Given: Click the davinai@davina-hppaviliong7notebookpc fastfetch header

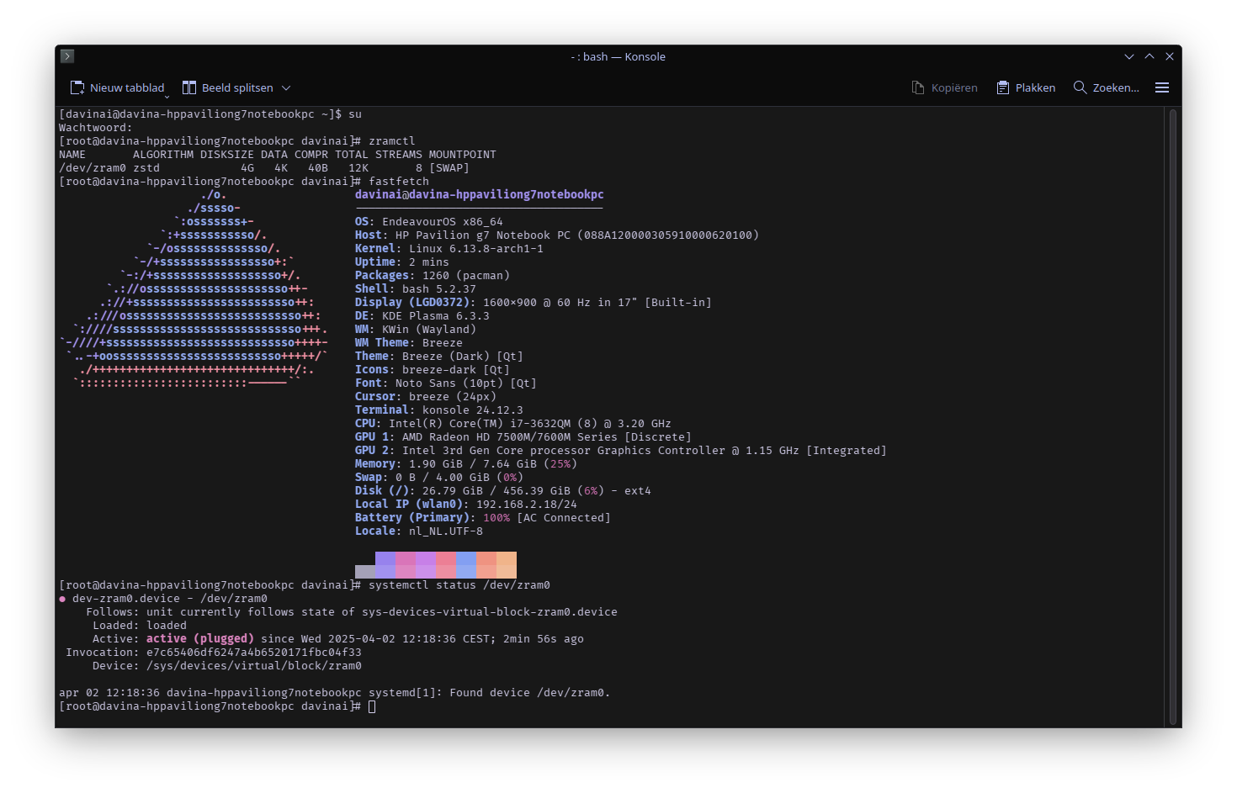Looking at the screenshot, I should [479, 194].
